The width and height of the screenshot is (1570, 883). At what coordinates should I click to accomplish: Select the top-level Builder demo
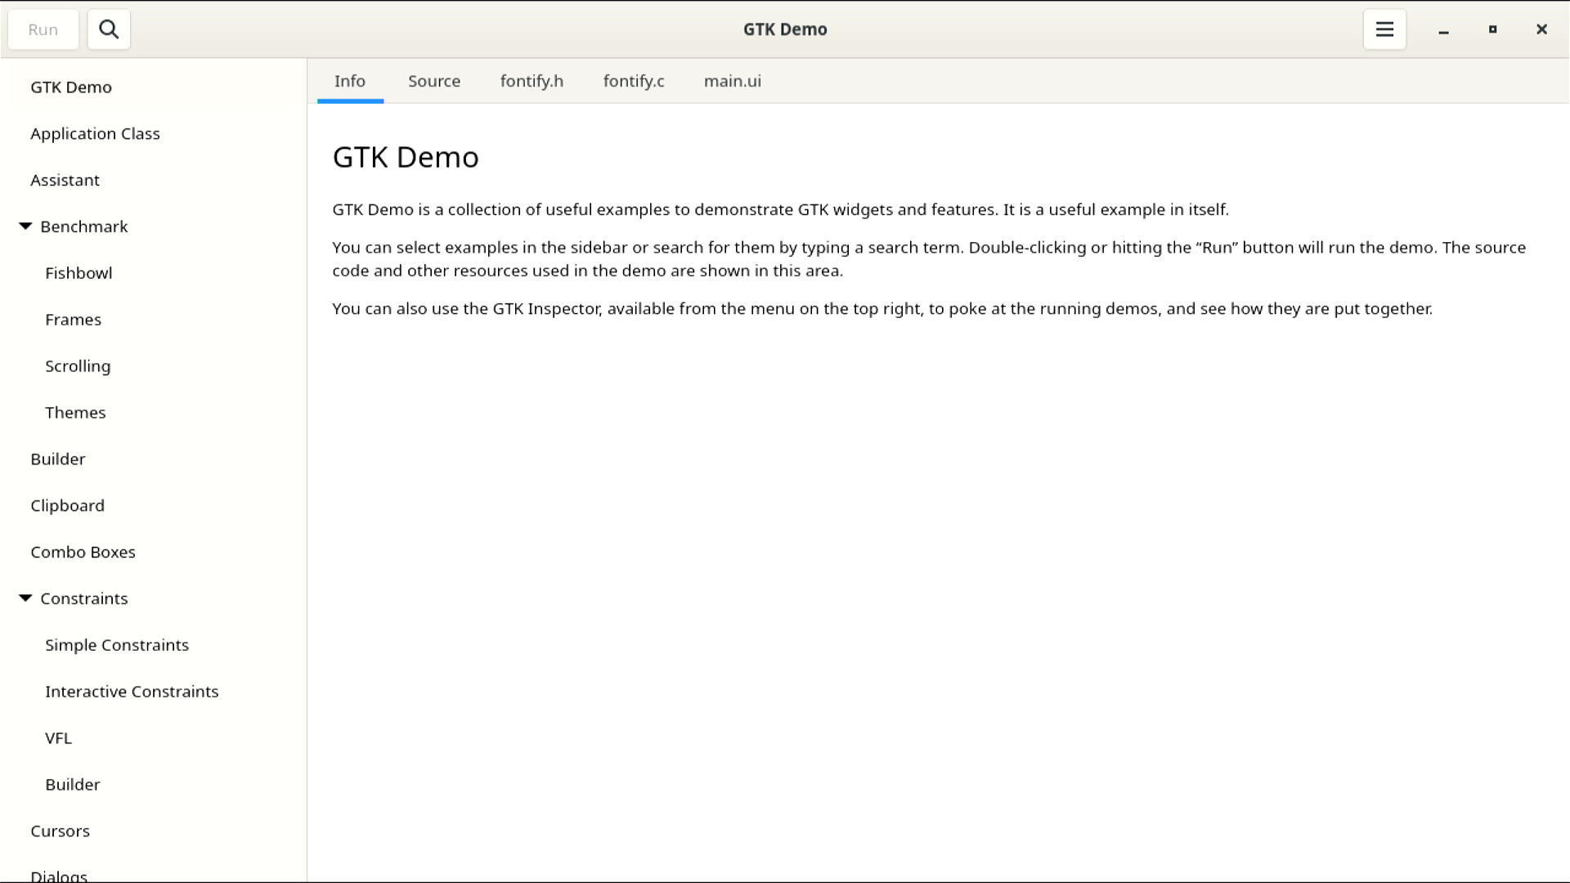coord(154,459)
